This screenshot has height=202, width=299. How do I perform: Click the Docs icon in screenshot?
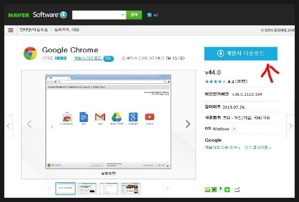pyautogui.click(x=83, y=117)
